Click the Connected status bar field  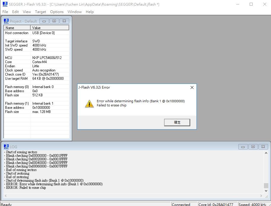tap(184, 204)
